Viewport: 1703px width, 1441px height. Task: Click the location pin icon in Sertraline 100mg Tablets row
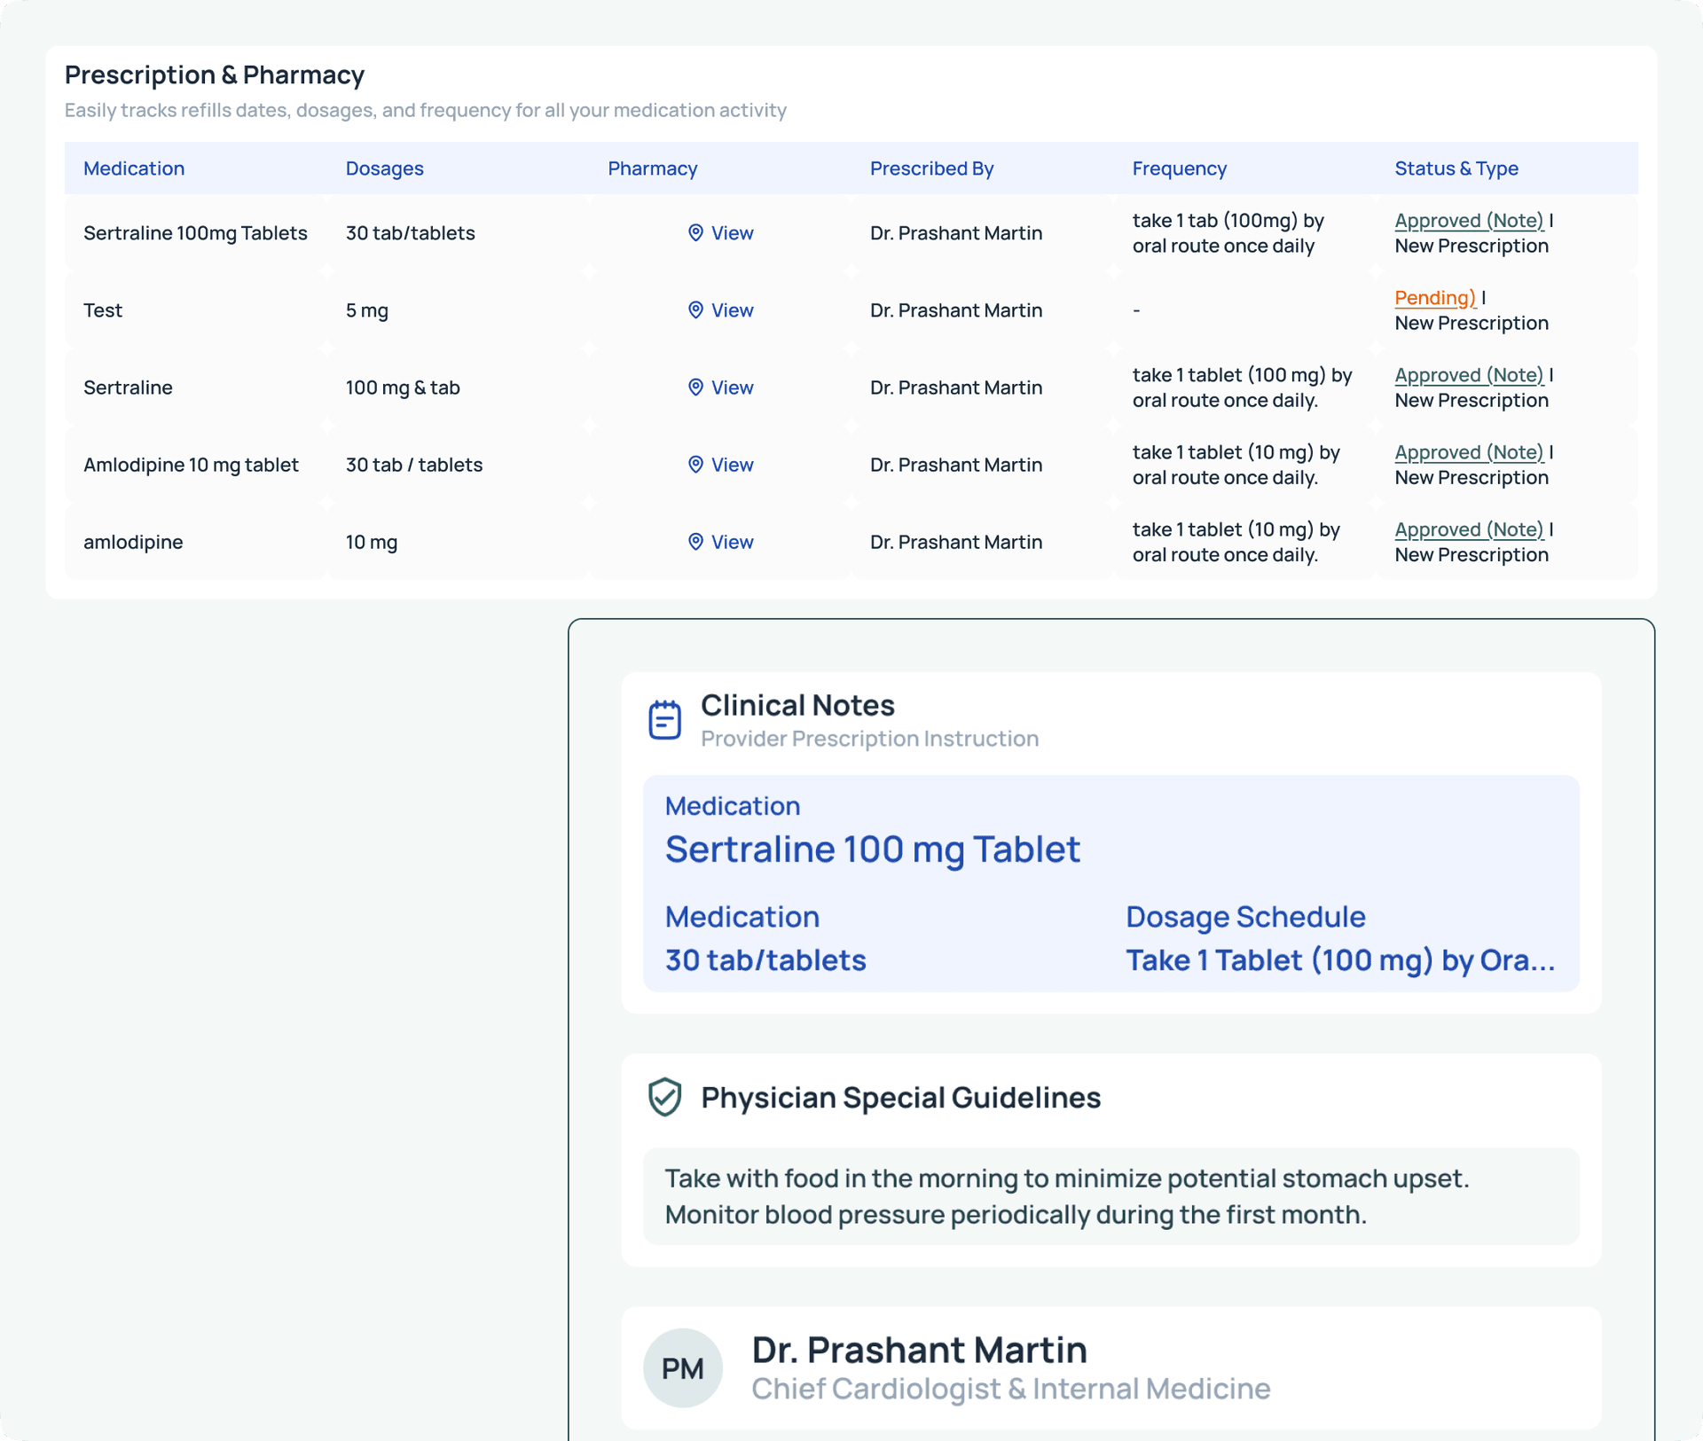[695, 232]
